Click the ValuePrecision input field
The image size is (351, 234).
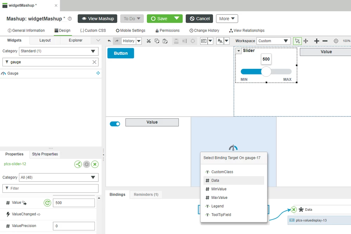74,226
